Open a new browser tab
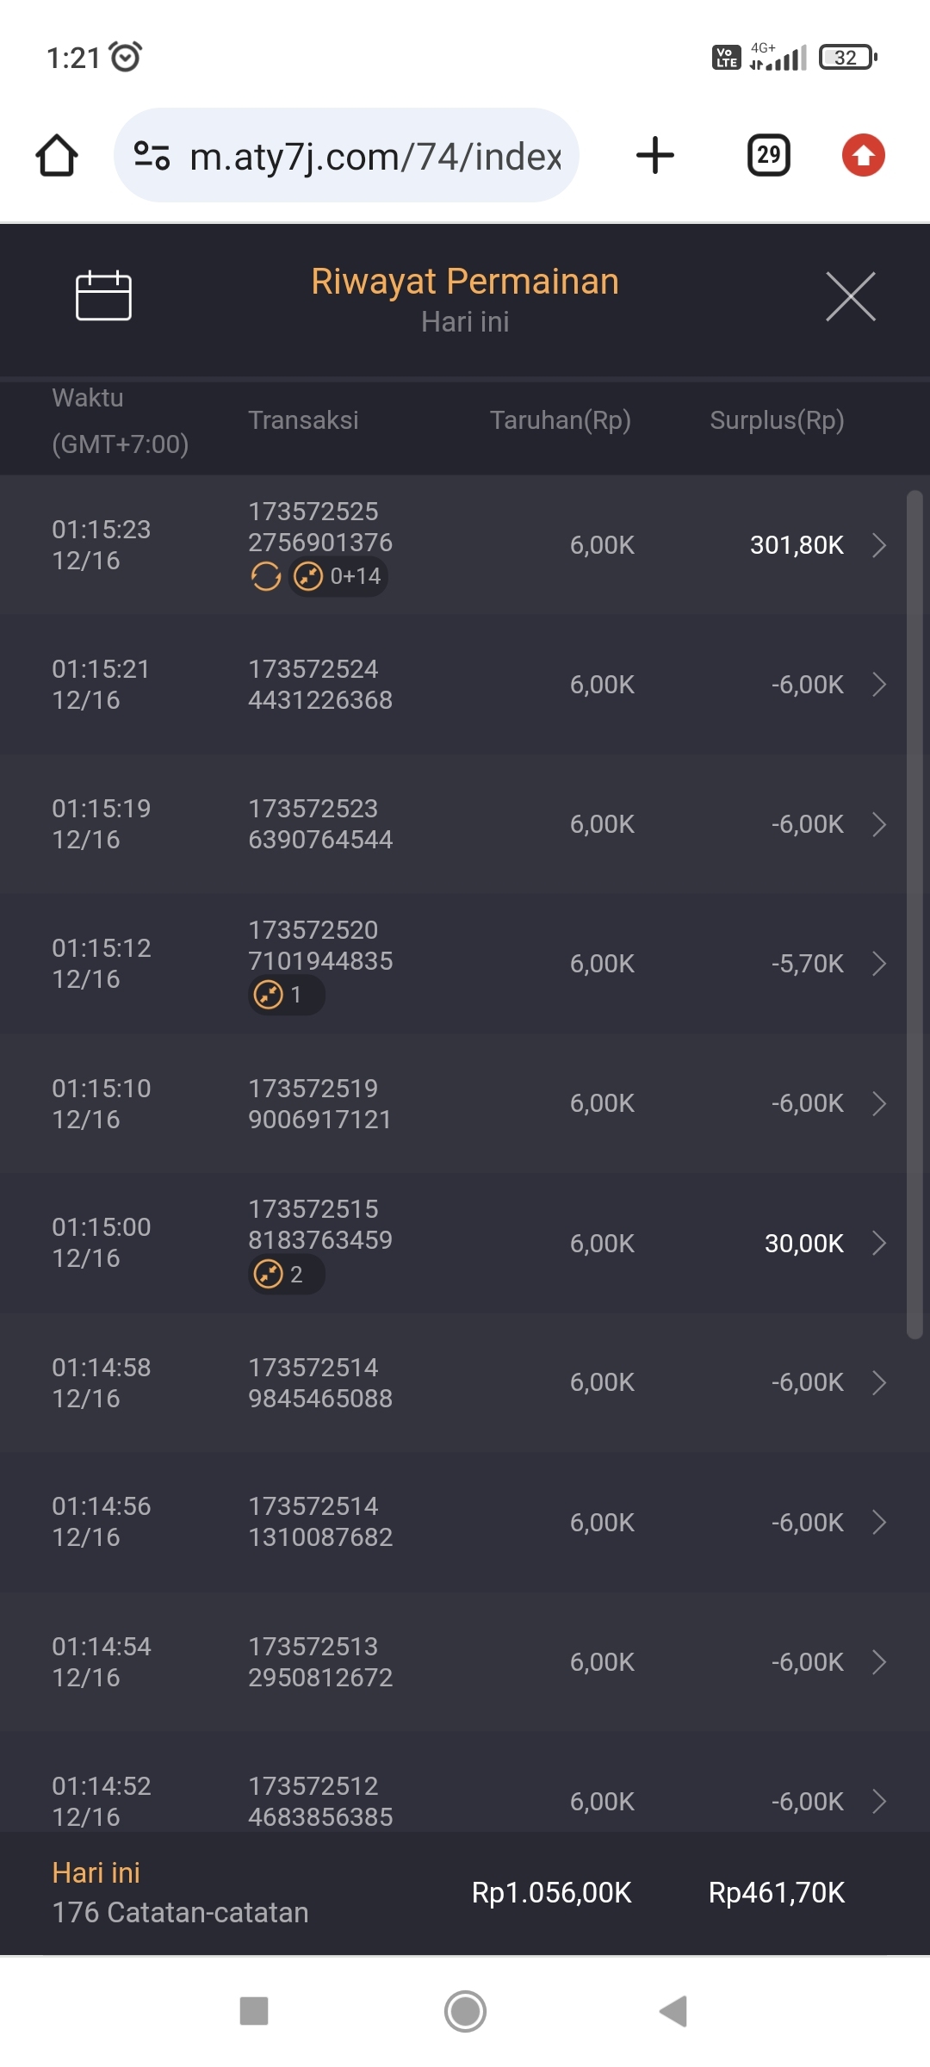 tap(654, 156)
